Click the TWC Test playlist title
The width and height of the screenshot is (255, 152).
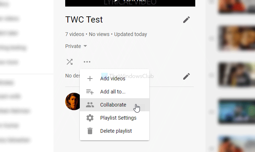point(84,20)
